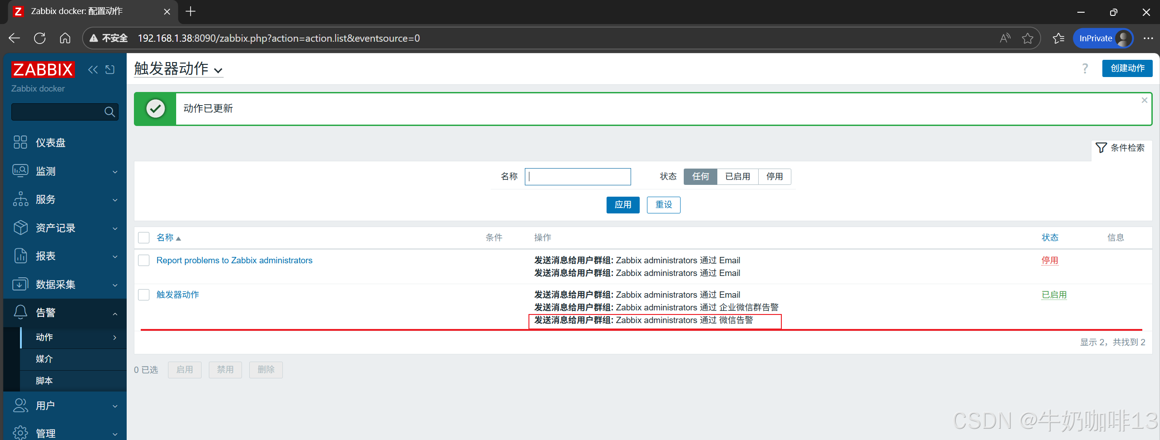Reload the page with refresh icon
This screenshot has width=1160, height=440.
coord(39,38)
